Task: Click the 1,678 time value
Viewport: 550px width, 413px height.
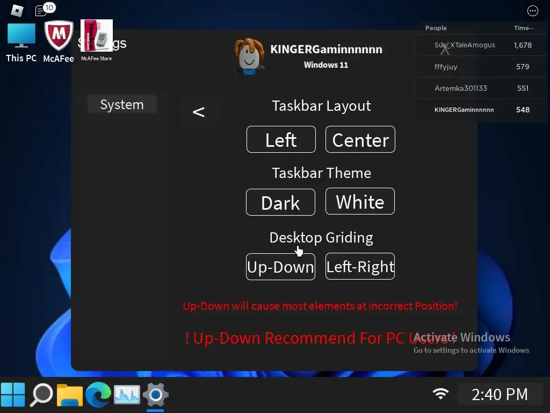Action: 523,45
